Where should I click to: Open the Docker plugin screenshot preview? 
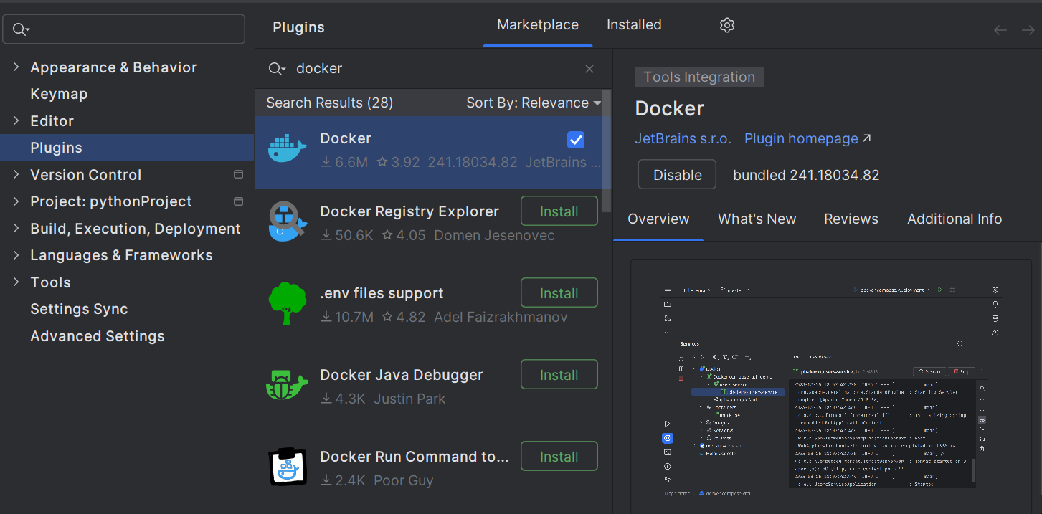pyautogui.click(x=830, y=386)
